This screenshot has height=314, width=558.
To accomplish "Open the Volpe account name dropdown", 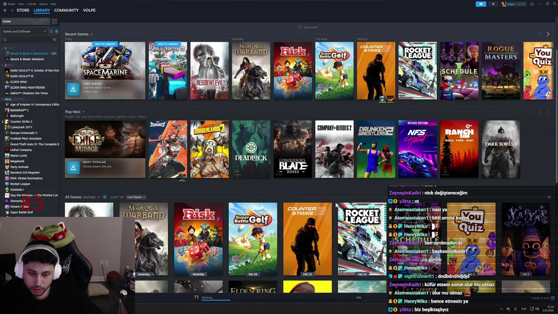I will (x=512, y=4).
